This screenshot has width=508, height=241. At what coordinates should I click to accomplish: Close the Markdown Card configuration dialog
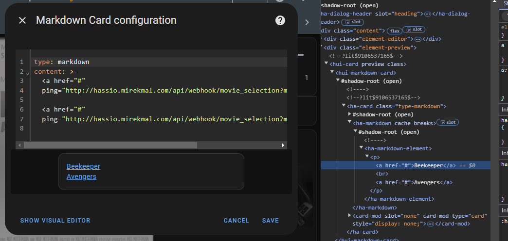coord(22,20)
